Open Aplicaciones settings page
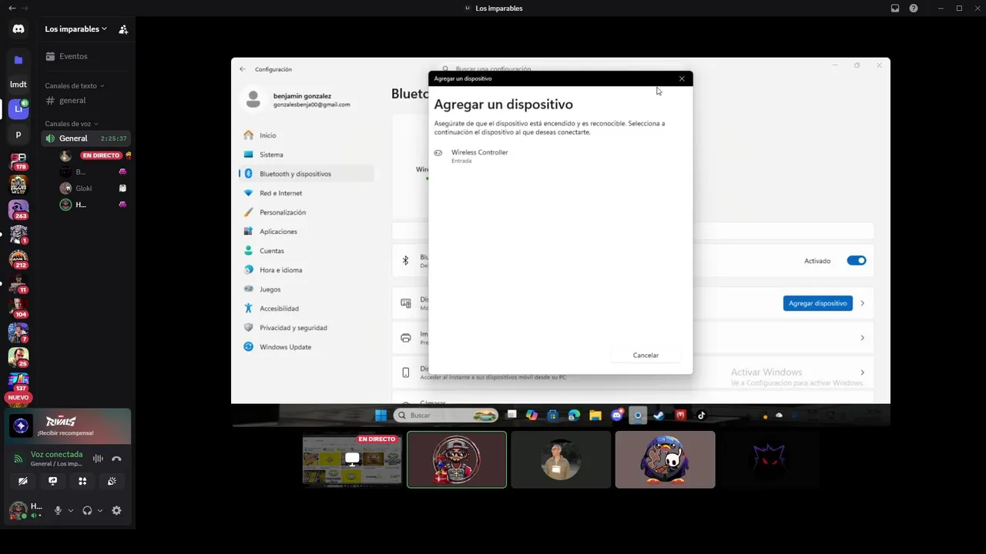This screenshot has height=554, width=986. coord(307,232)
